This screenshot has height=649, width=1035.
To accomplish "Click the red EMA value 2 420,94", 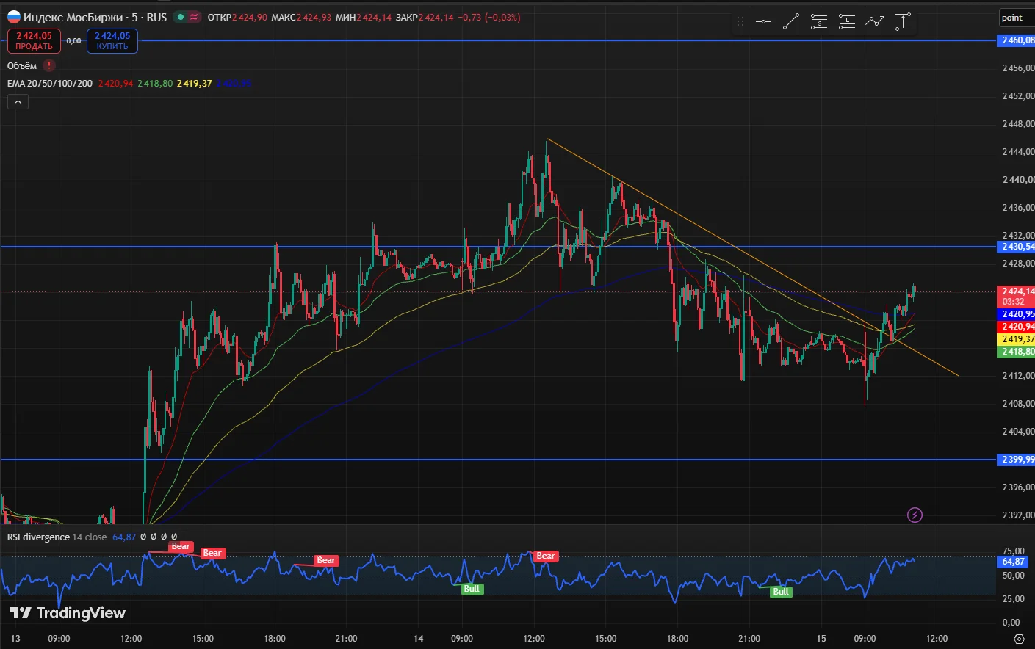I will (116, 83).
